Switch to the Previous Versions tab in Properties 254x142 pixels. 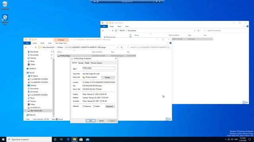point(96,63)
